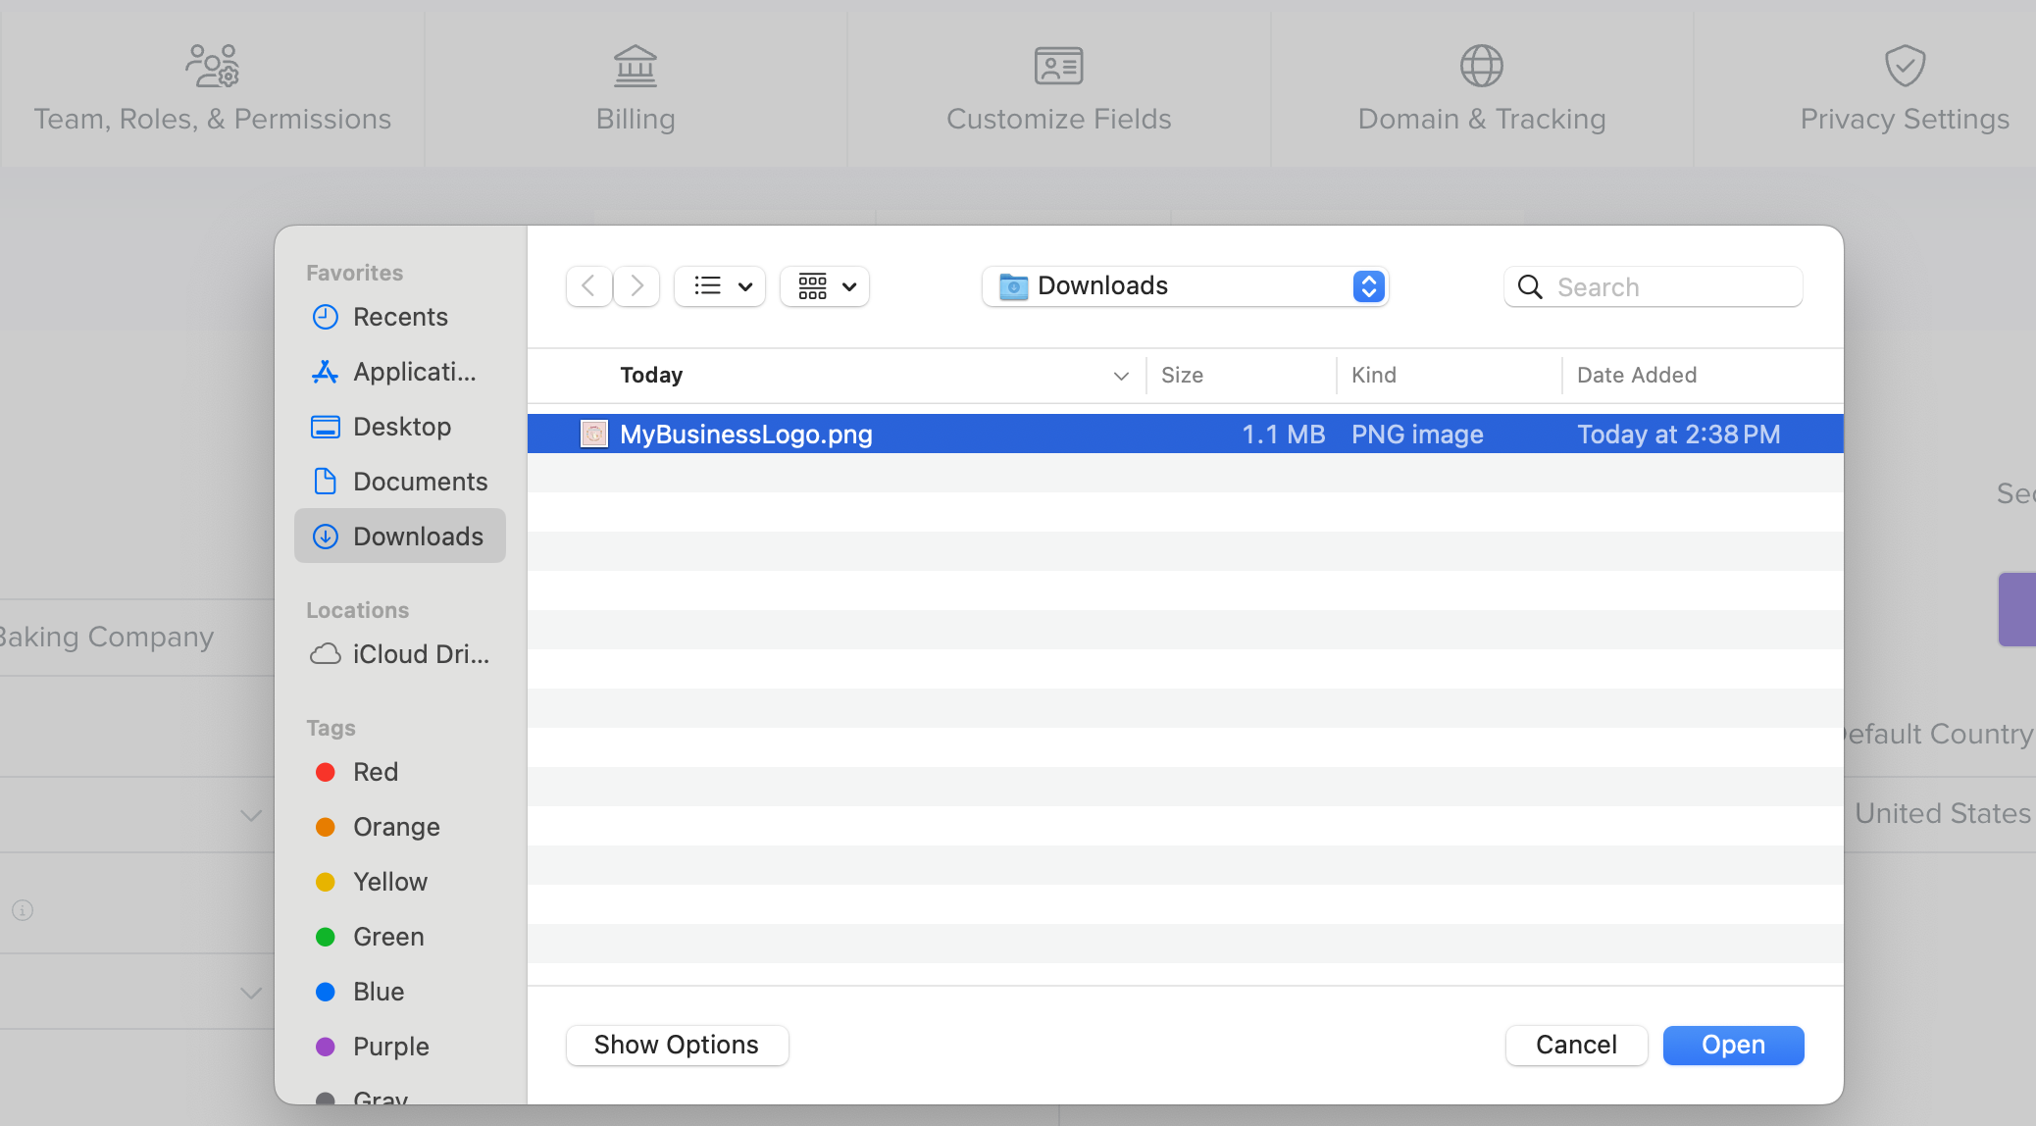Open Applications folder in sidebar

tap(413, 372)
